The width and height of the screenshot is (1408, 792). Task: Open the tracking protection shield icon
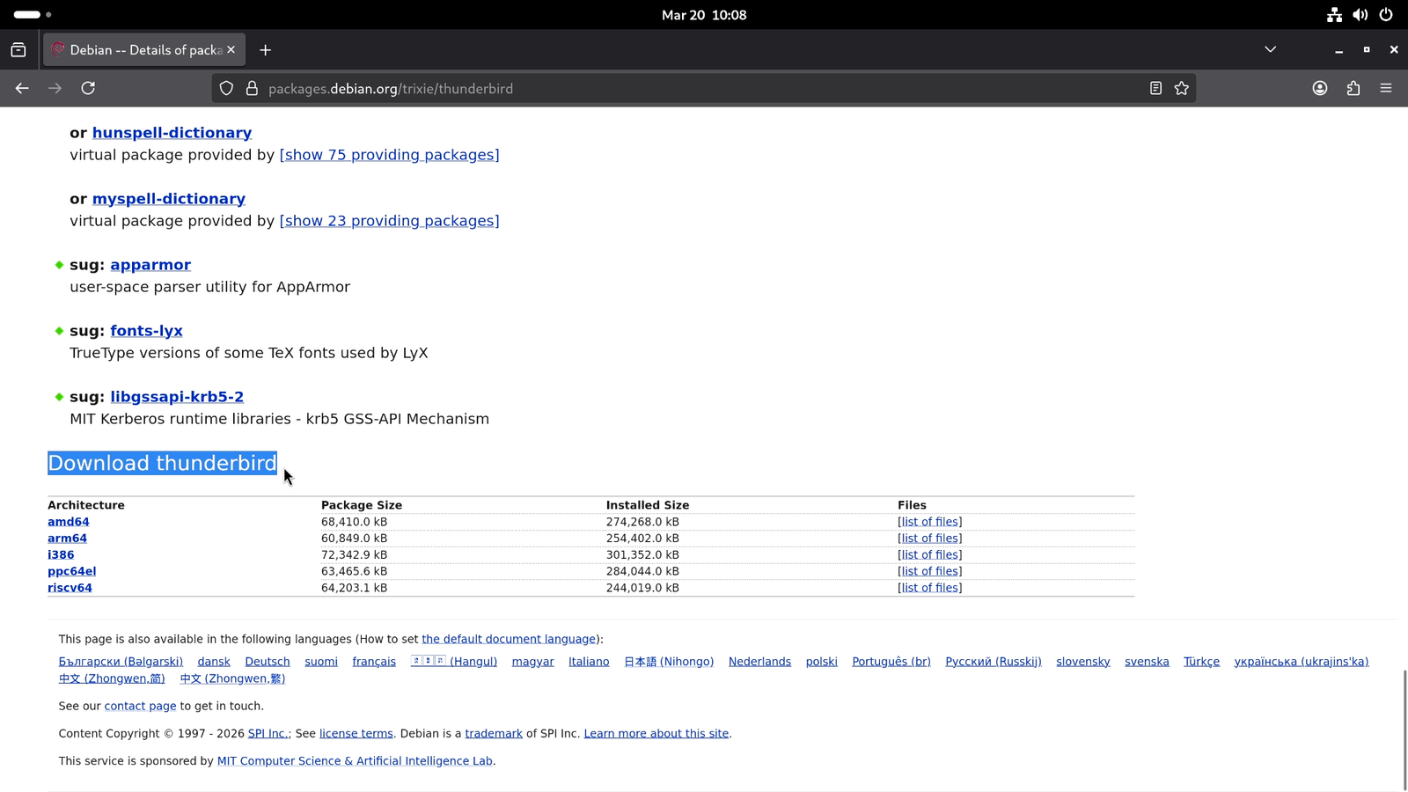point(226,88)
